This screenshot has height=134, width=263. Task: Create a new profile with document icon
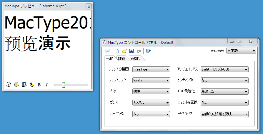tap(116, 51)
